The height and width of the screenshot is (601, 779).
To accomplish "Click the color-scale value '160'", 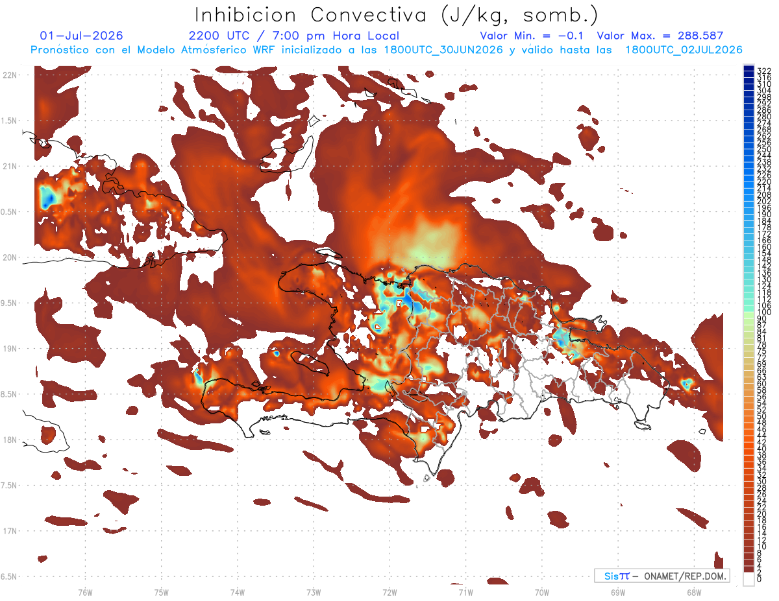I will click(x=764, y=247).
